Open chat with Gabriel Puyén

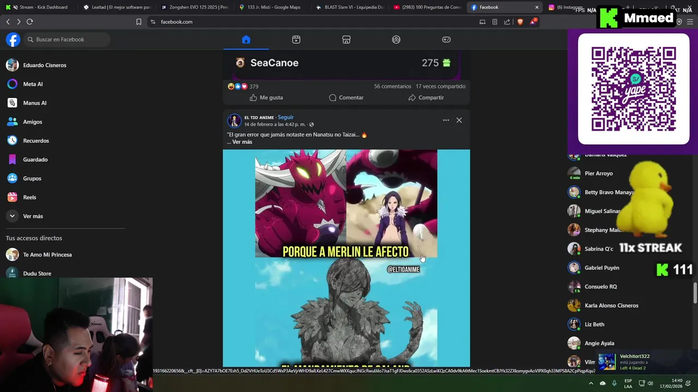coord(602,268)
